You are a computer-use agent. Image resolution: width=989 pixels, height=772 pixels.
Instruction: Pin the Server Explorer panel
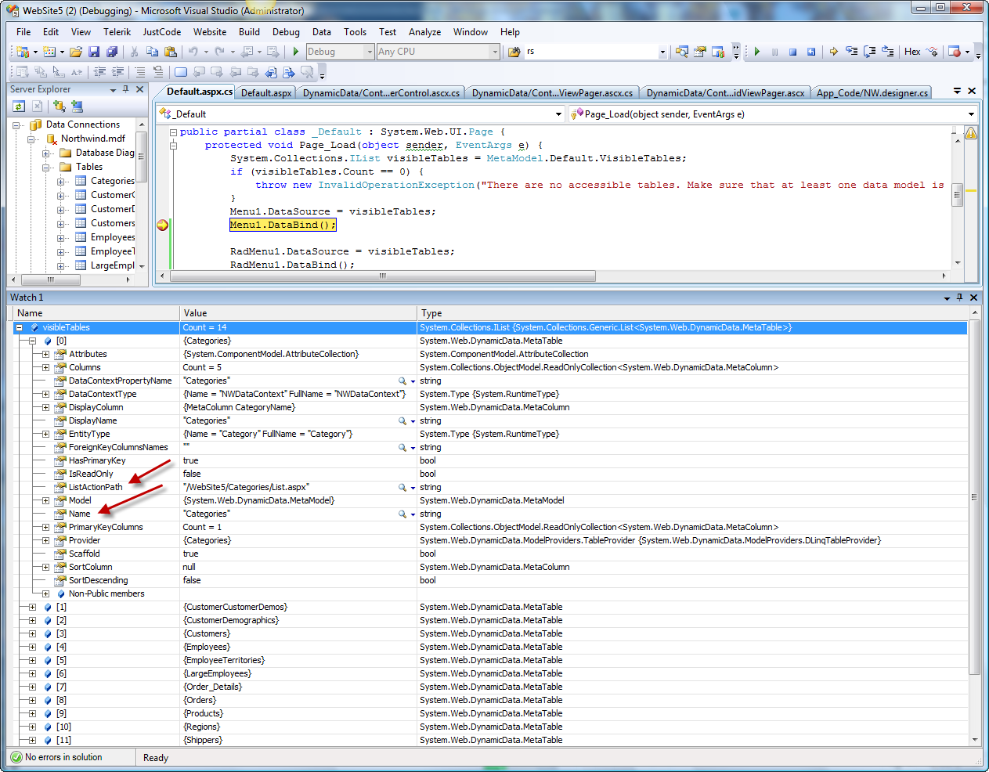point(125,89)
